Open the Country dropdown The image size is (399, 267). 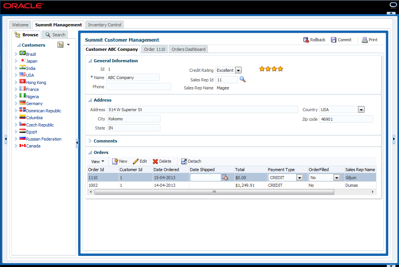(x=361, y=110)
